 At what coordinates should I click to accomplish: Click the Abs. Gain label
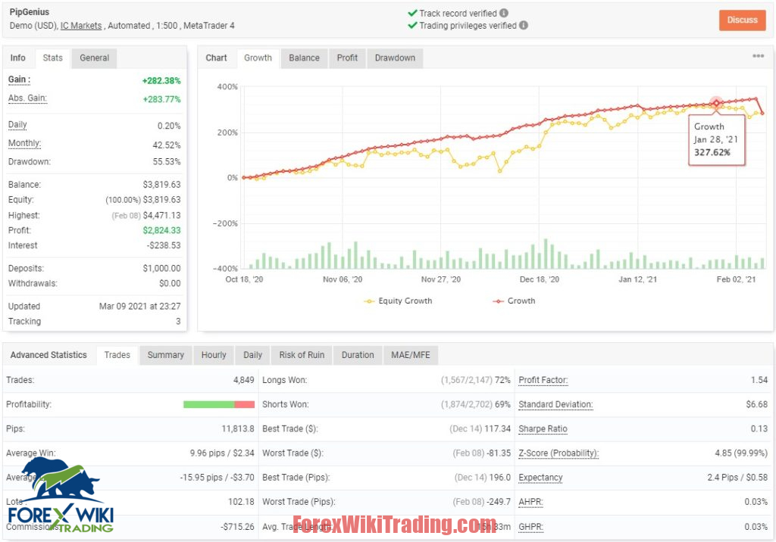[x=28, y=98]
